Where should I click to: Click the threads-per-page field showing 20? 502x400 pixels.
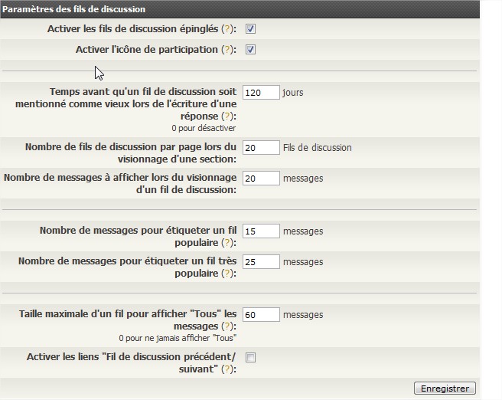point(261,147)
